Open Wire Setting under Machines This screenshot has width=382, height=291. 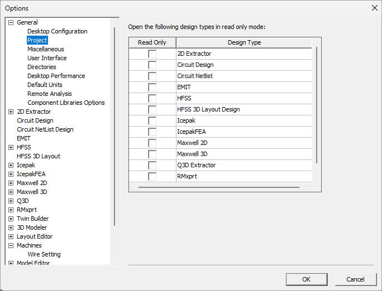point(44,254)
